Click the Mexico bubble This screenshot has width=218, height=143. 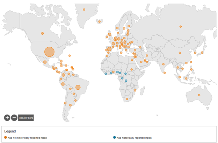(x=45, y=62)
